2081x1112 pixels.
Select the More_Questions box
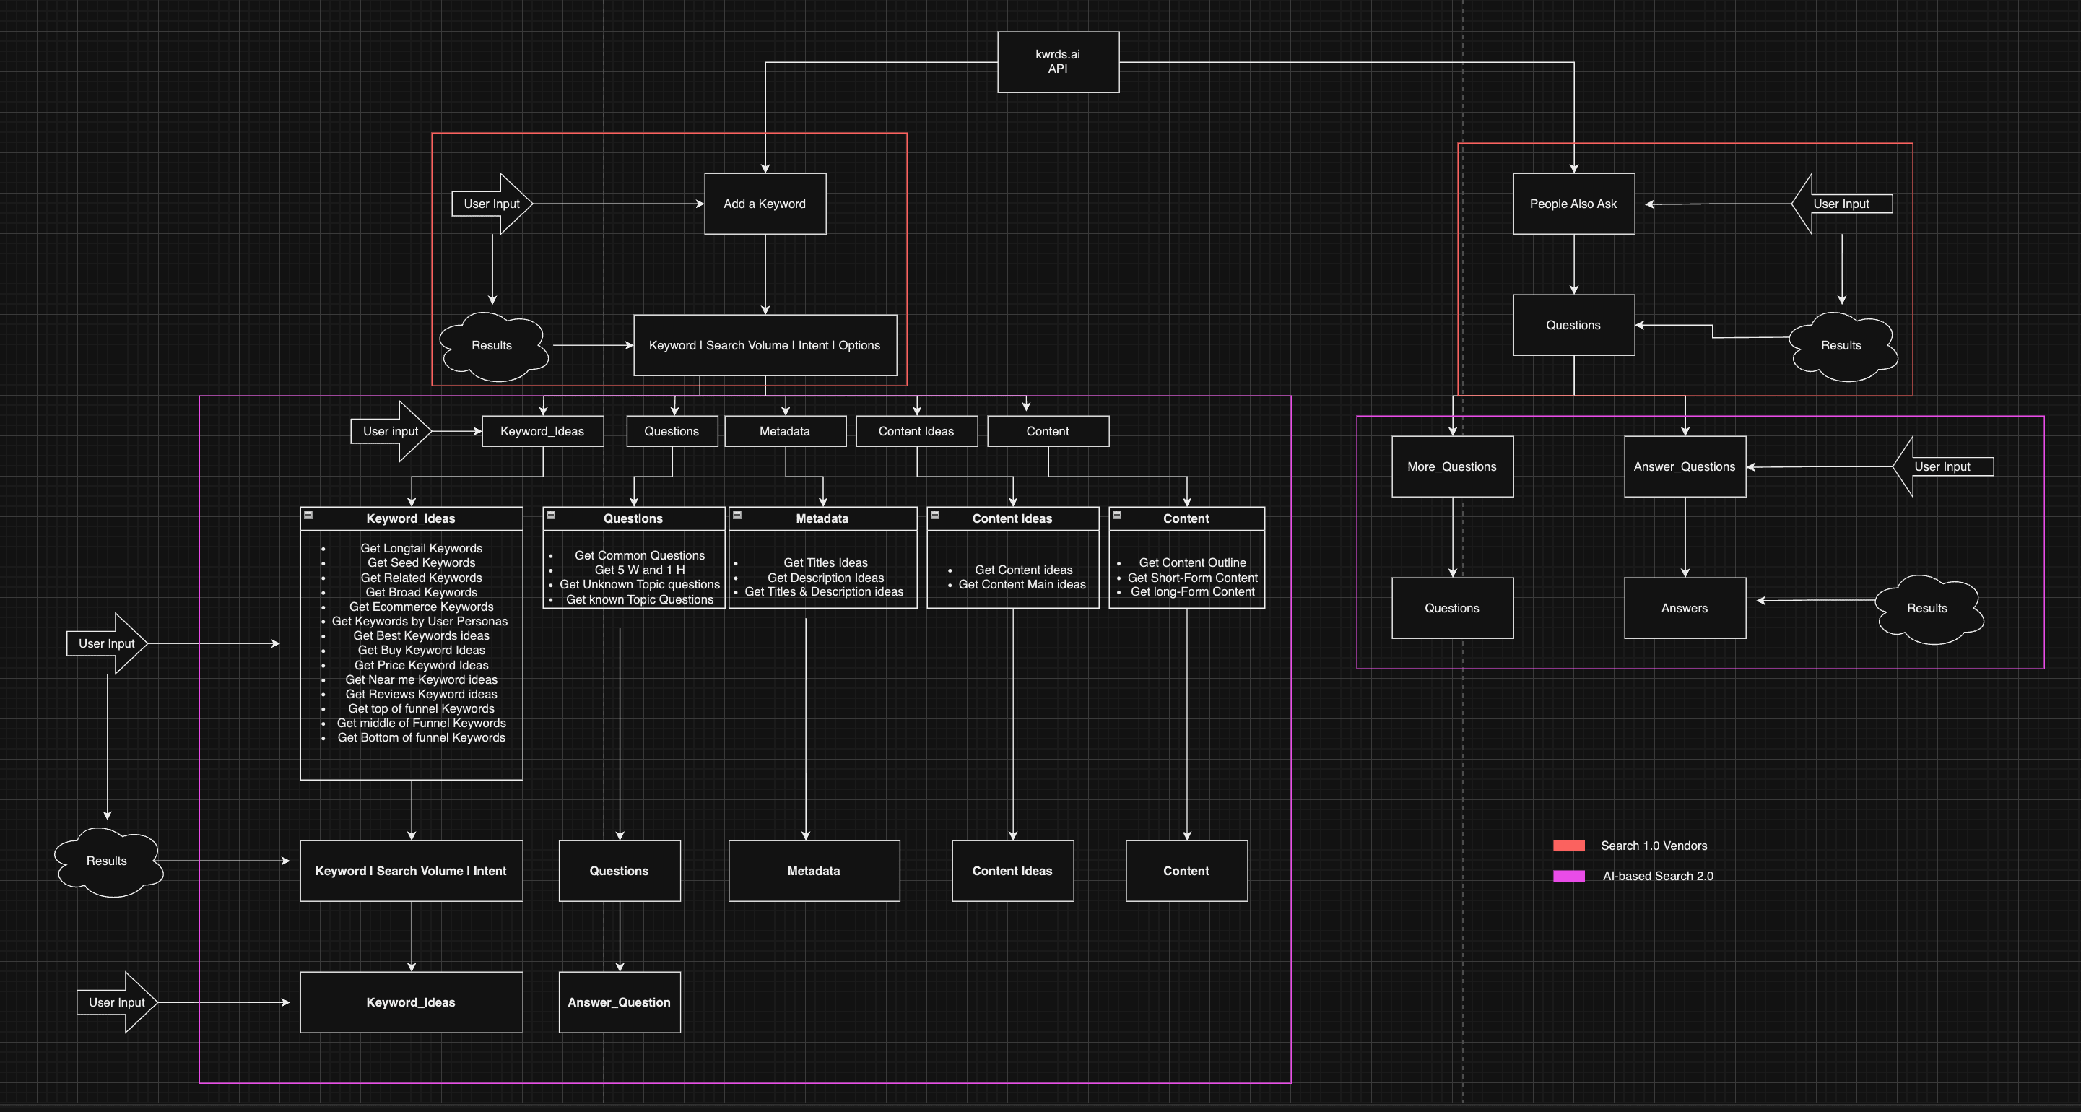pyautogui.click(x=1451, y=467)
